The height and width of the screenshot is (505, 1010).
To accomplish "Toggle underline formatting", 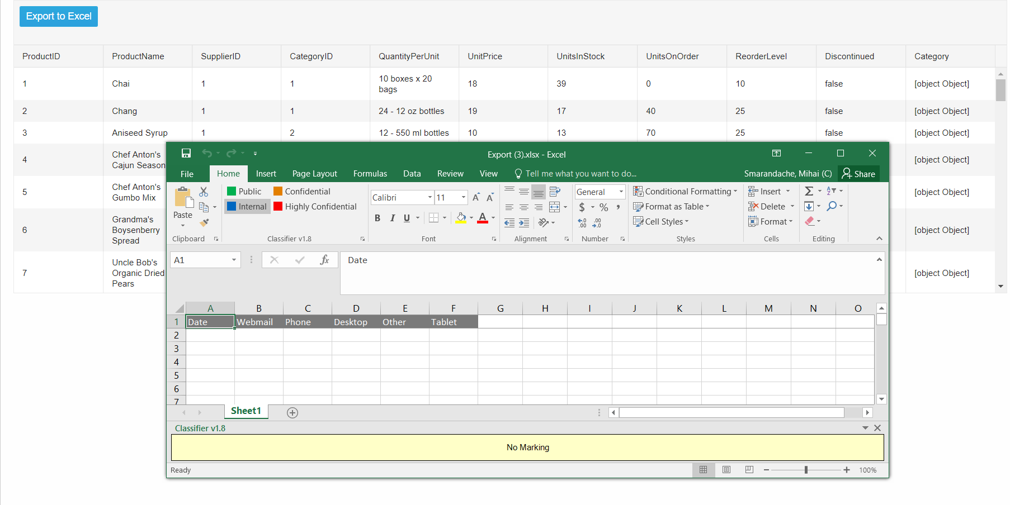I will point(407,218).
